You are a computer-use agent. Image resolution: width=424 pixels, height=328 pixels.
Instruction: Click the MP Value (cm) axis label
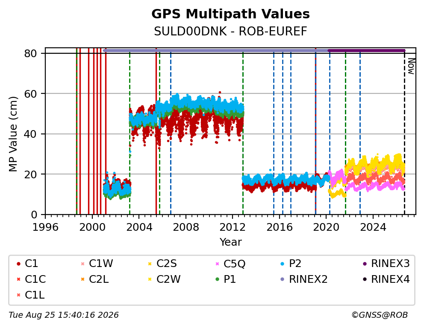13,134
